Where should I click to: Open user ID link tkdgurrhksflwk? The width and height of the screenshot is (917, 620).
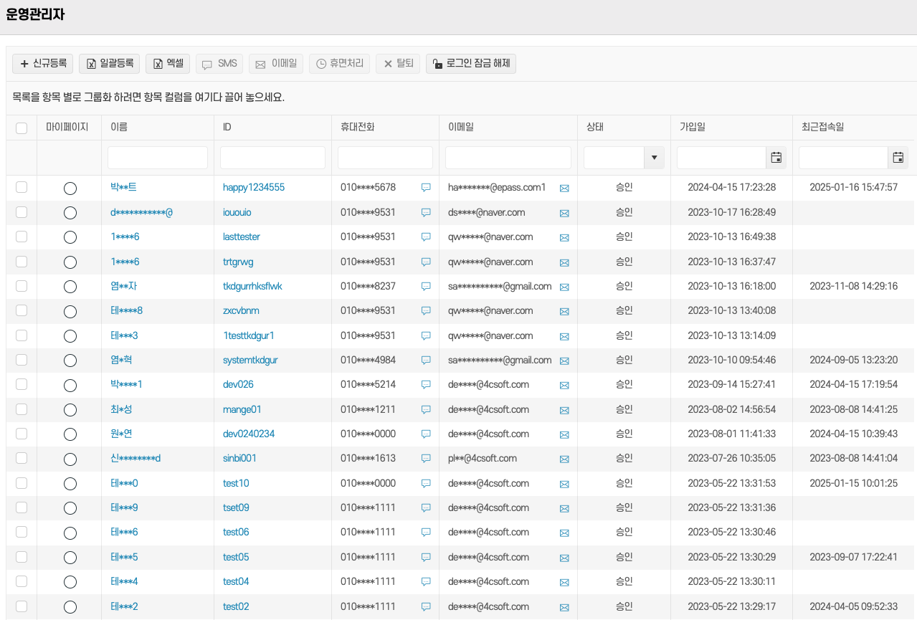(252, 286)
